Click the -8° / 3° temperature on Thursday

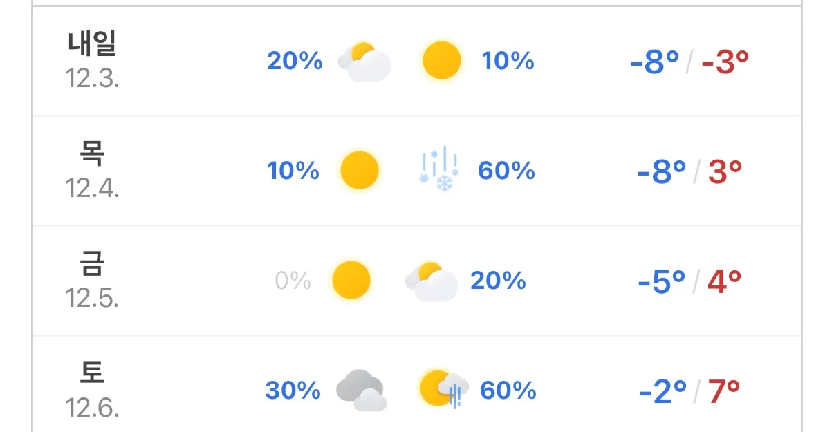689,171
